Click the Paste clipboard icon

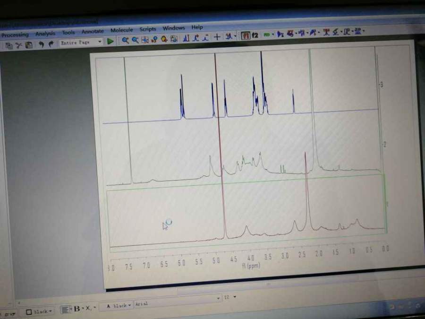click(29, 45)
